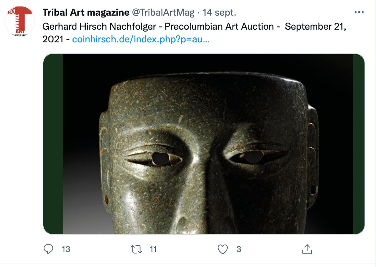Open the tweet via the 14 sept. date

click(x=219, y=12)
